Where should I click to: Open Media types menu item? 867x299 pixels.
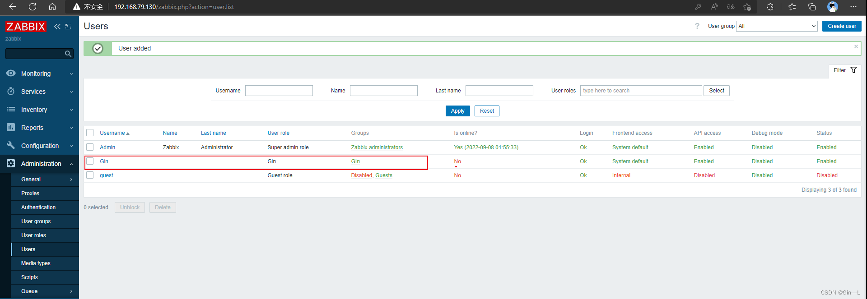tap(36, 263)
